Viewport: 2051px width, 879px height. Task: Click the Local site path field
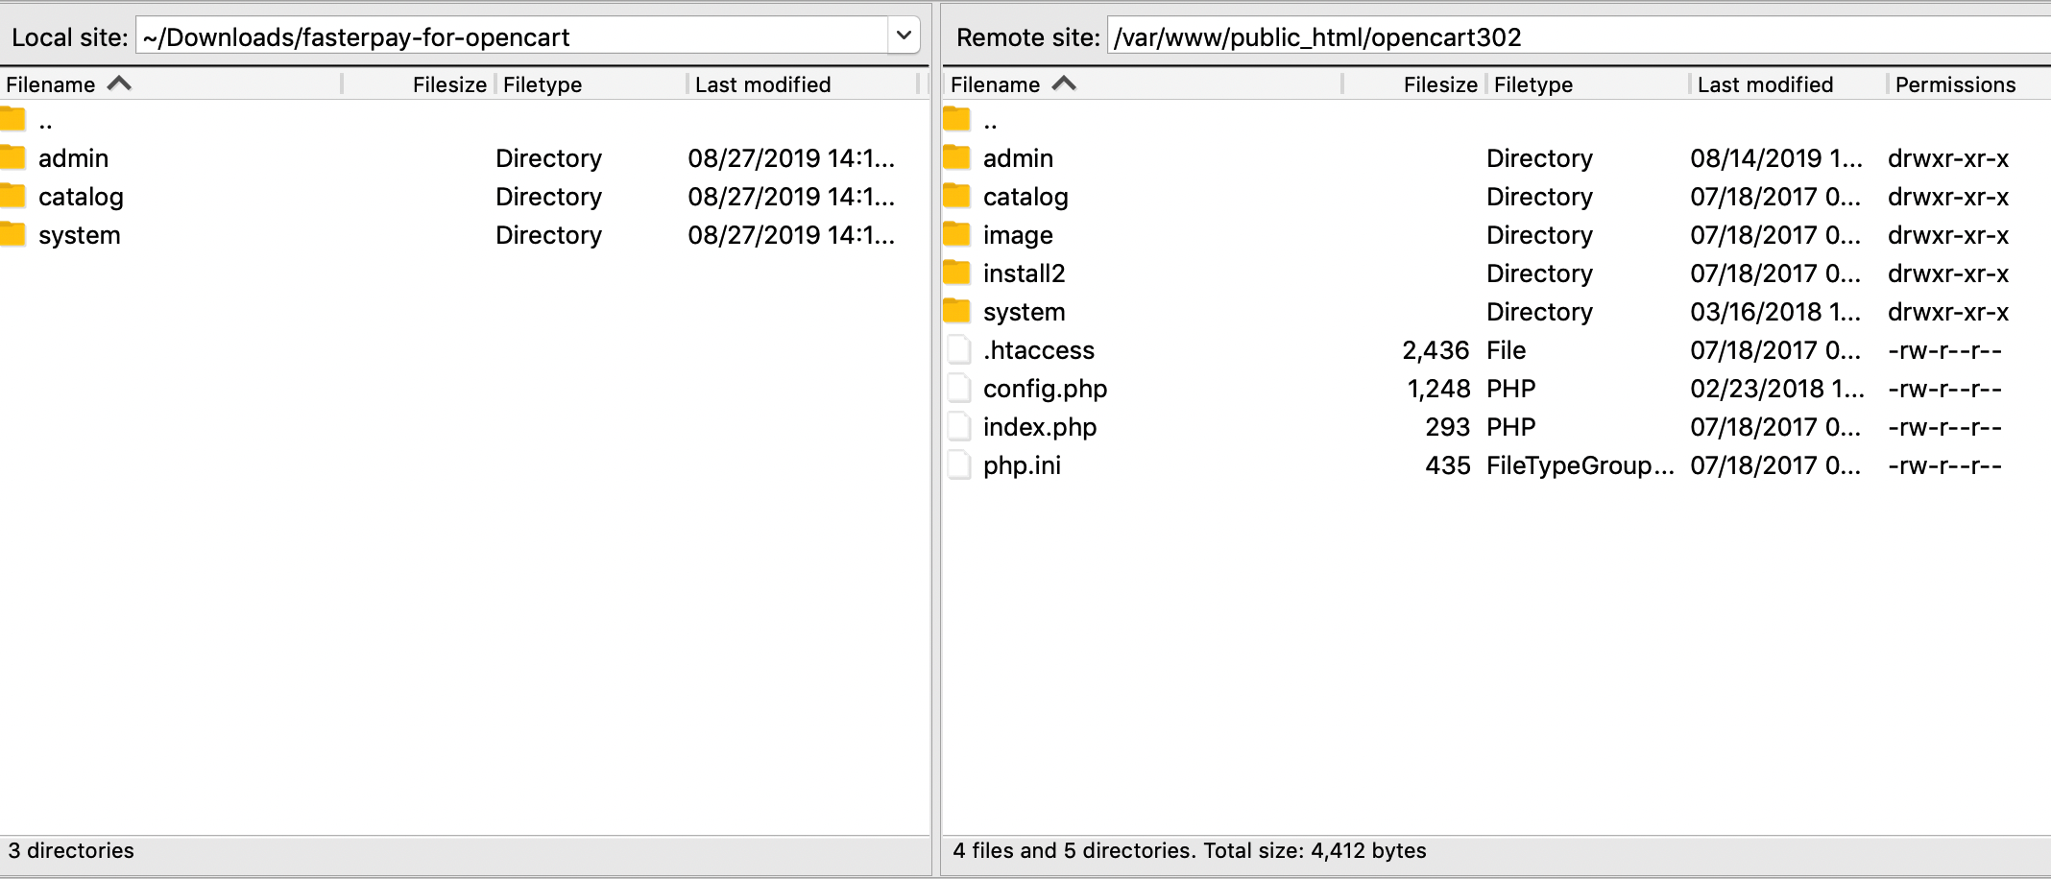(x=513, y=36)
